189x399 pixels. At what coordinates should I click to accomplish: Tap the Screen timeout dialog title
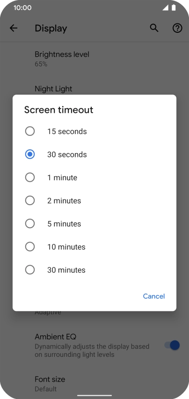pyautogui.click(x=58, y=110)
